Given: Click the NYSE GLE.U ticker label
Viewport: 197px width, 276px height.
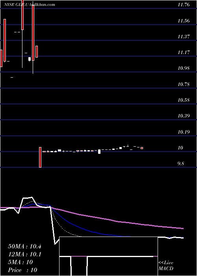Looking at the screenshot, I should pyautogui.click(x=17, y=5).
